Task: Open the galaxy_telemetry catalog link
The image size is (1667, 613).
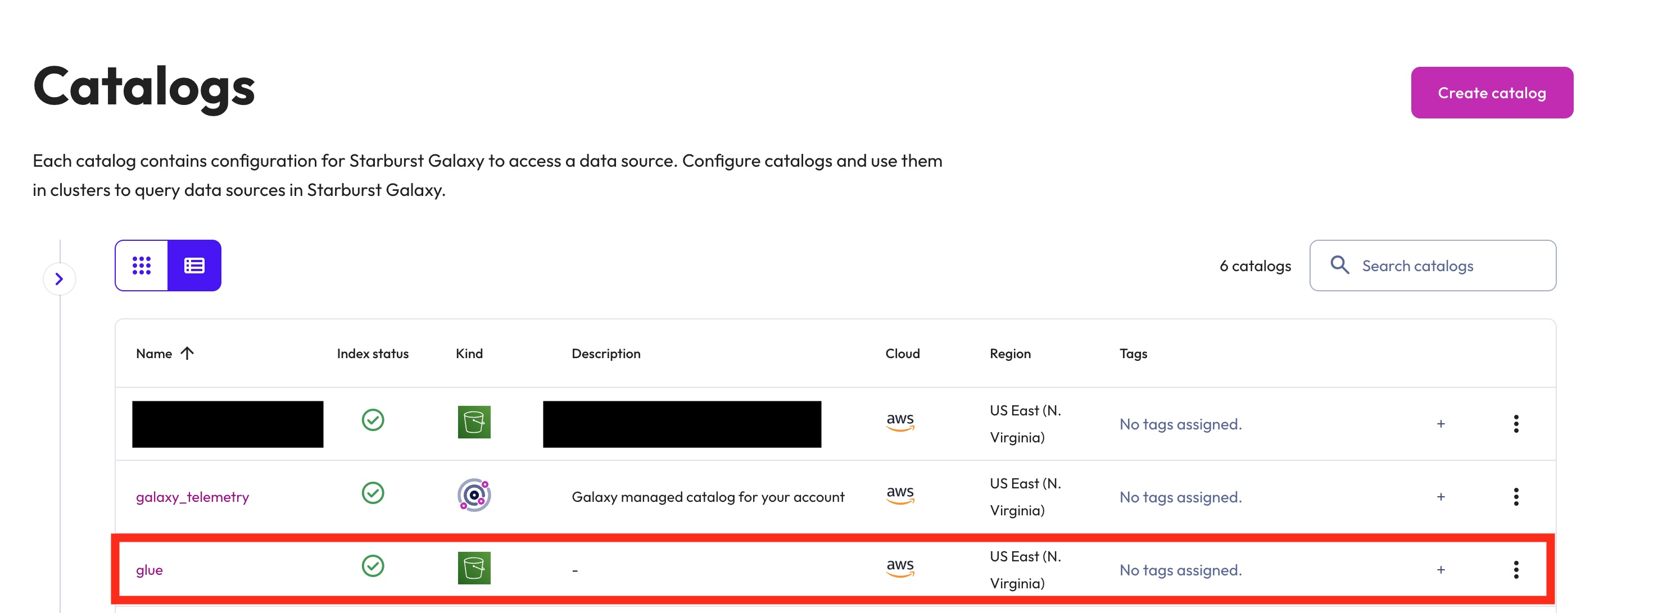Action: click(x=192, y=497)
